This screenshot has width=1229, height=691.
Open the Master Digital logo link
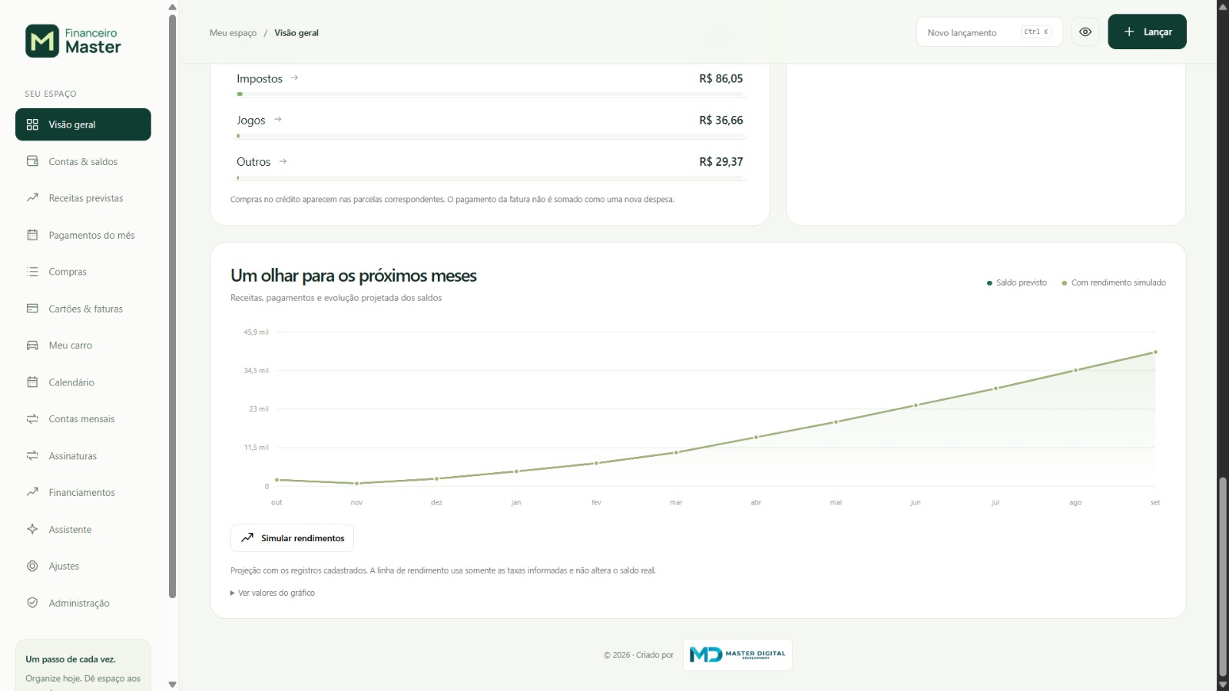pos(737,655)
